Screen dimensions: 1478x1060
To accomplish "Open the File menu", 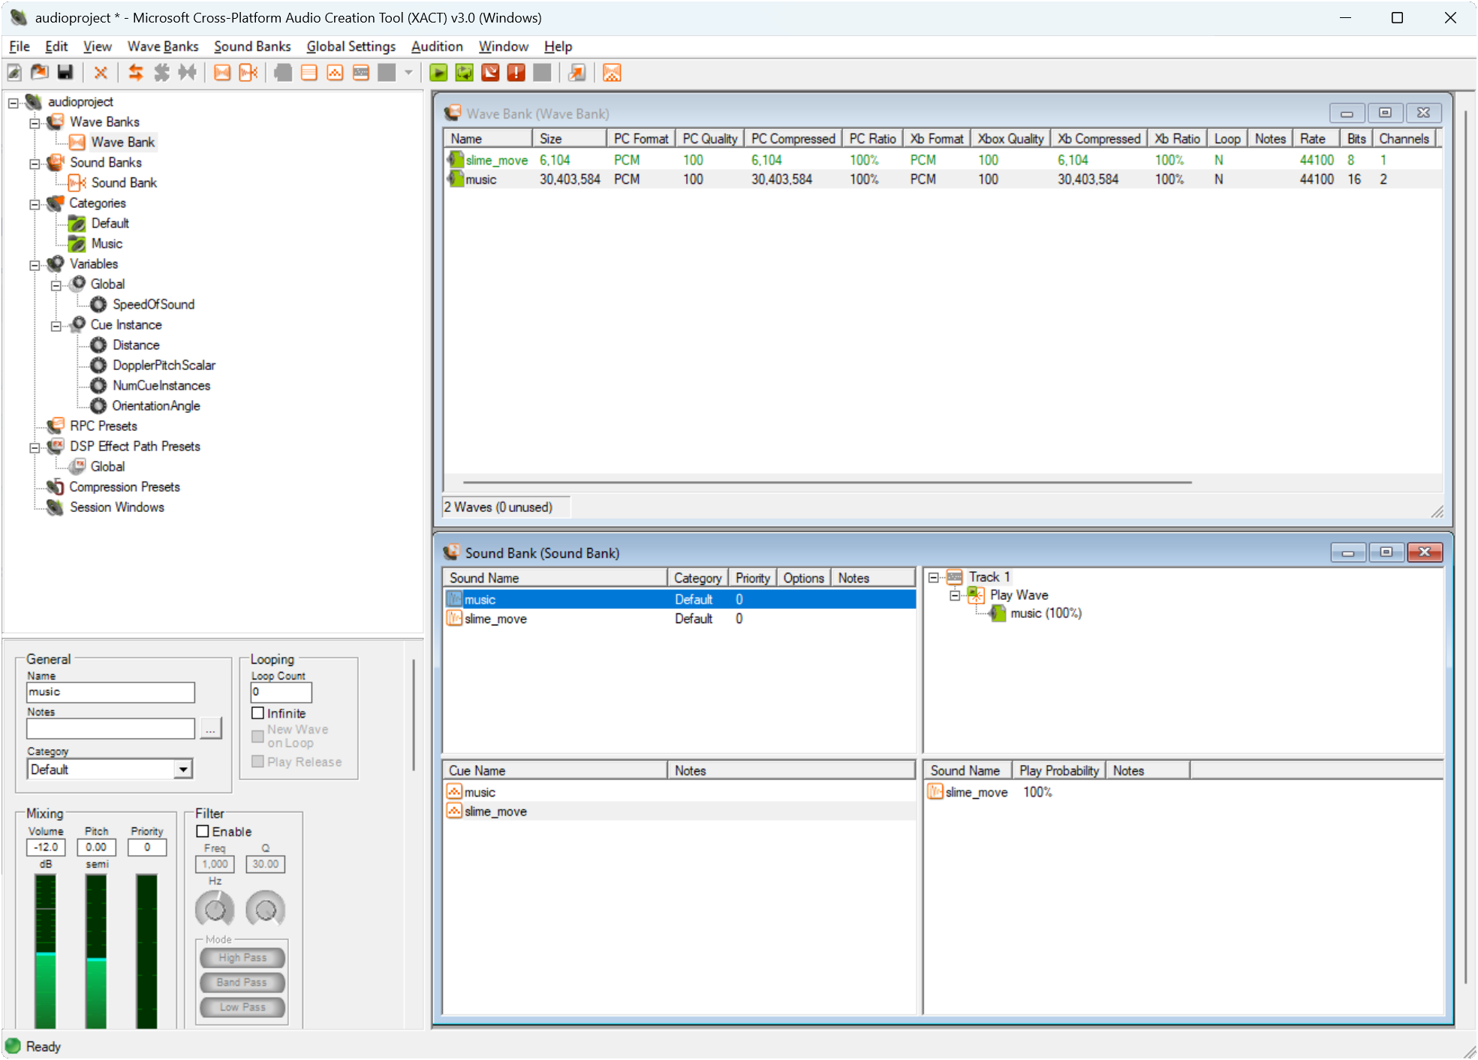I will pyautogui.click(x=20, y=47).
